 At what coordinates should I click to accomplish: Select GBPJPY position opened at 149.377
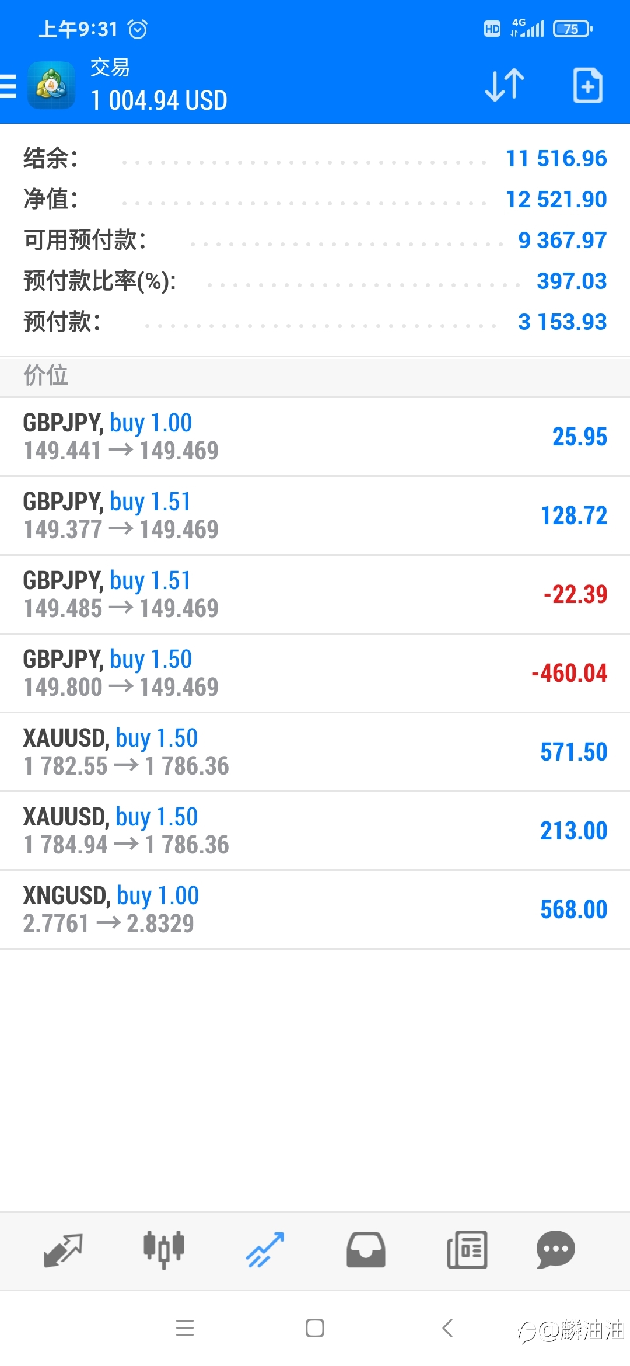315,515
